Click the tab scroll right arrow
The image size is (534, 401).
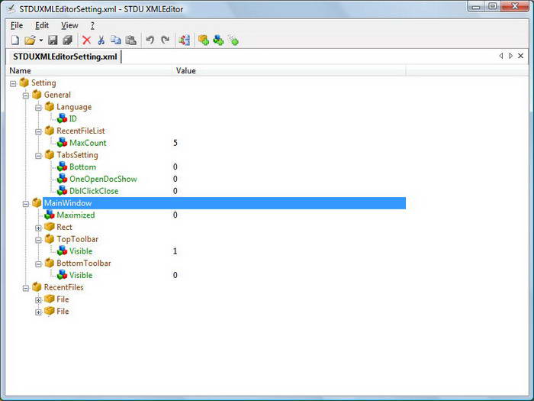pyautogui.click(x=510, y=56)
